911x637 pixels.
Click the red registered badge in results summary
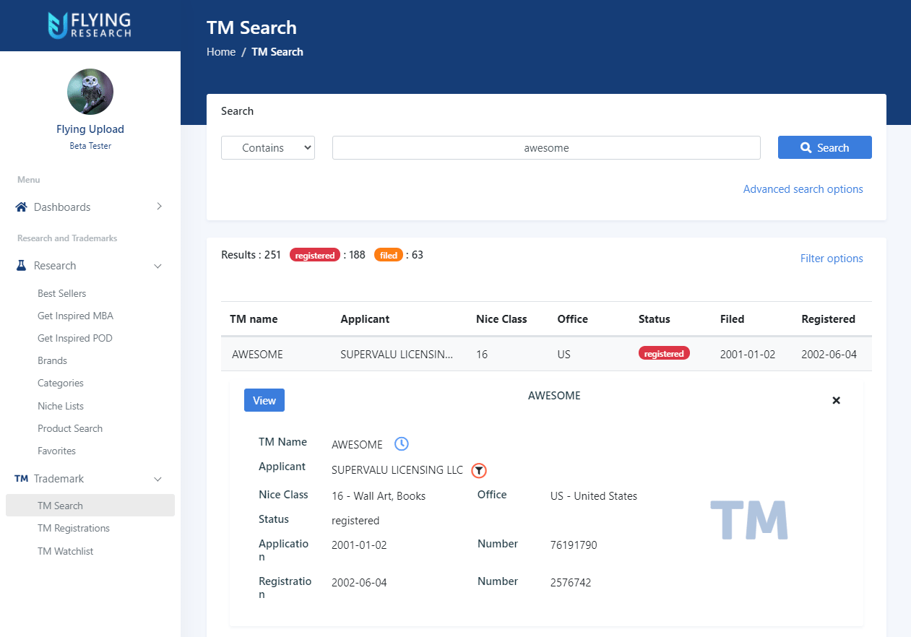(x=315, y=255)
